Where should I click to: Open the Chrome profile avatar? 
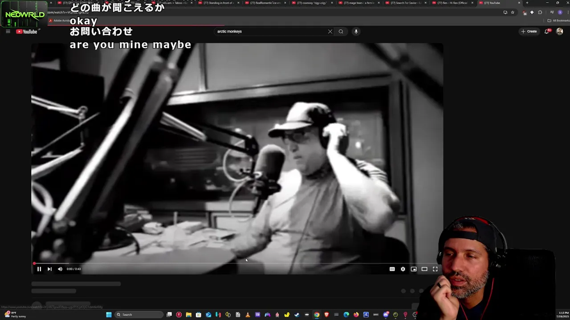click(x=560, y=12)
